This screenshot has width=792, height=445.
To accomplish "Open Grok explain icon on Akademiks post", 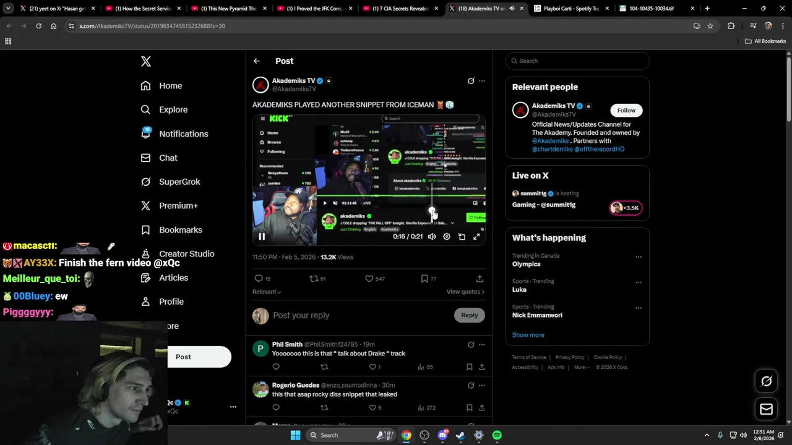I will click(x=471, y=81).
